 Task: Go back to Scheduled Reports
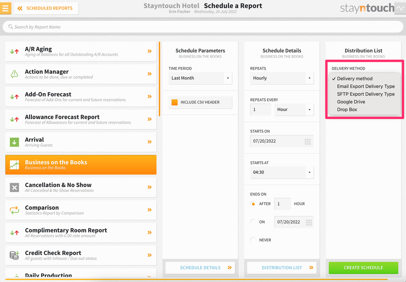[x=46, y=8]
